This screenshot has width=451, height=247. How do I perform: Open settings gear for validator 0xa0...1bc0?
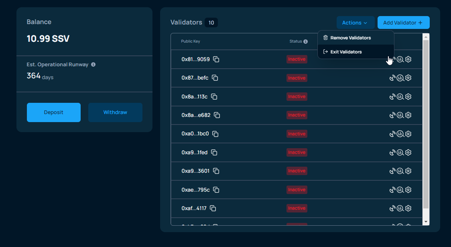[x=408, y=134]
